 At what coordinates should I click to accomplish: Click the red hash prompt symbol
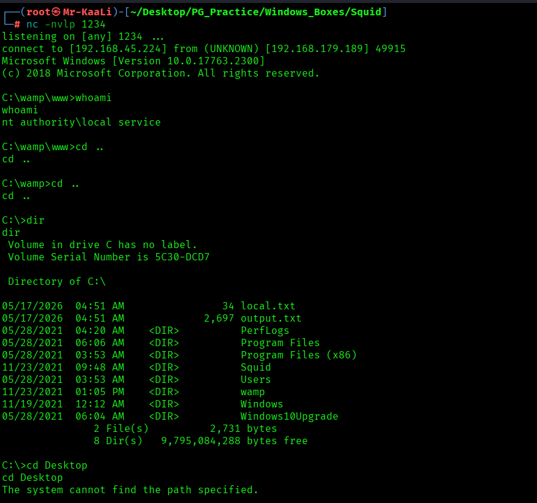click(x=17, y=25)
